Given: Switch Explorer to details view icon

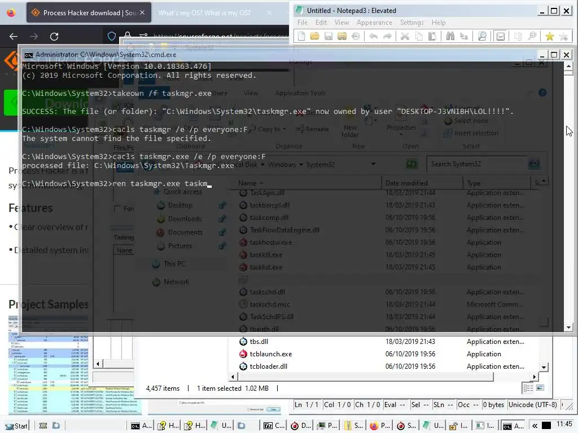Looking at the screenshot, I should (x=528, y=388).
